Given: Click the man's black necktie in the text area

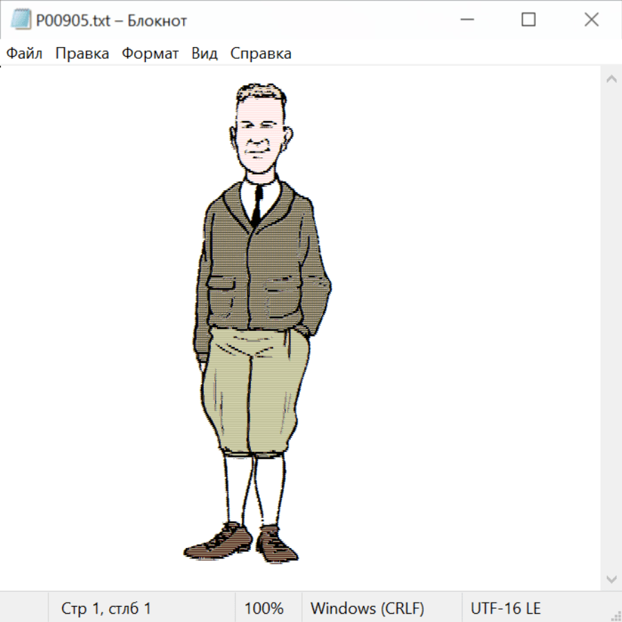Looking at the screenshot, I should click(256, 205).
